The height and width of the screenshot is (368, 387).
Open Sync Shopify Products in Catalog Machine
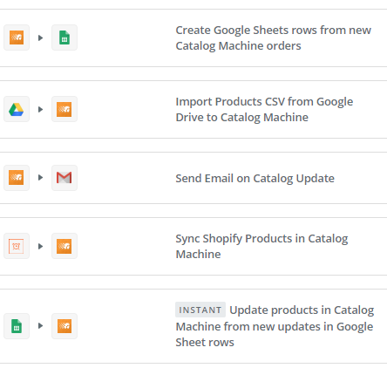tap(261, 246)
